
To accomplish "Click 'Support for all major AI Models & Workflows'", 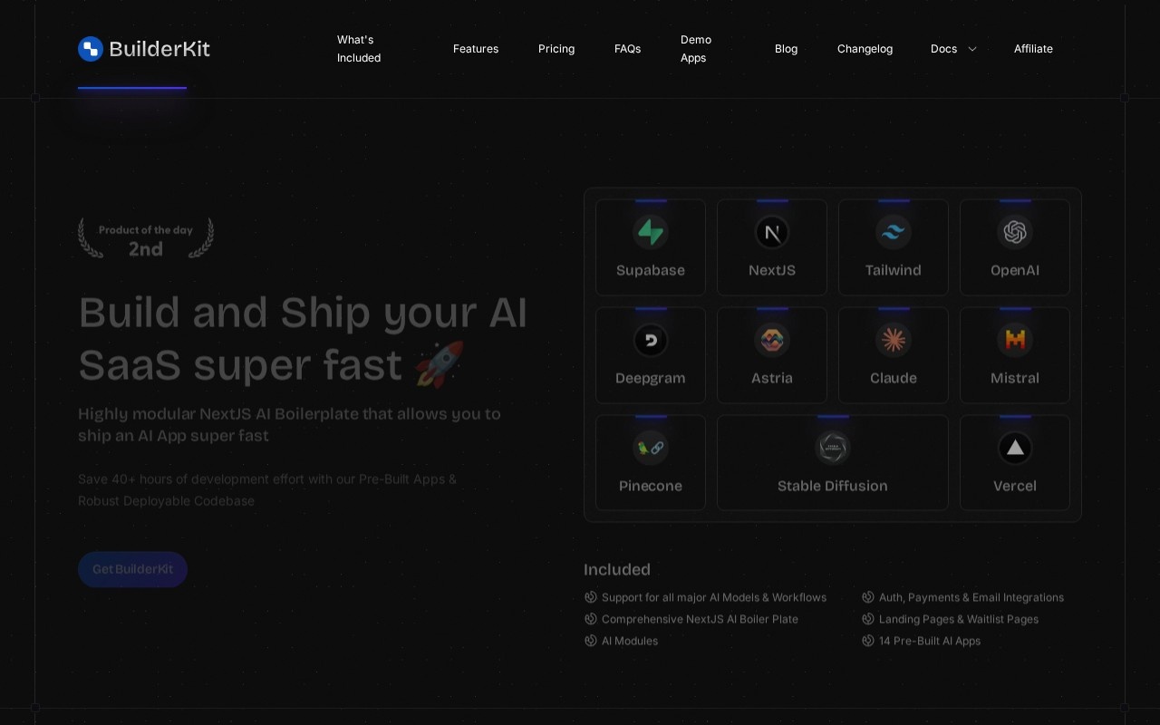I will (714, 597).
